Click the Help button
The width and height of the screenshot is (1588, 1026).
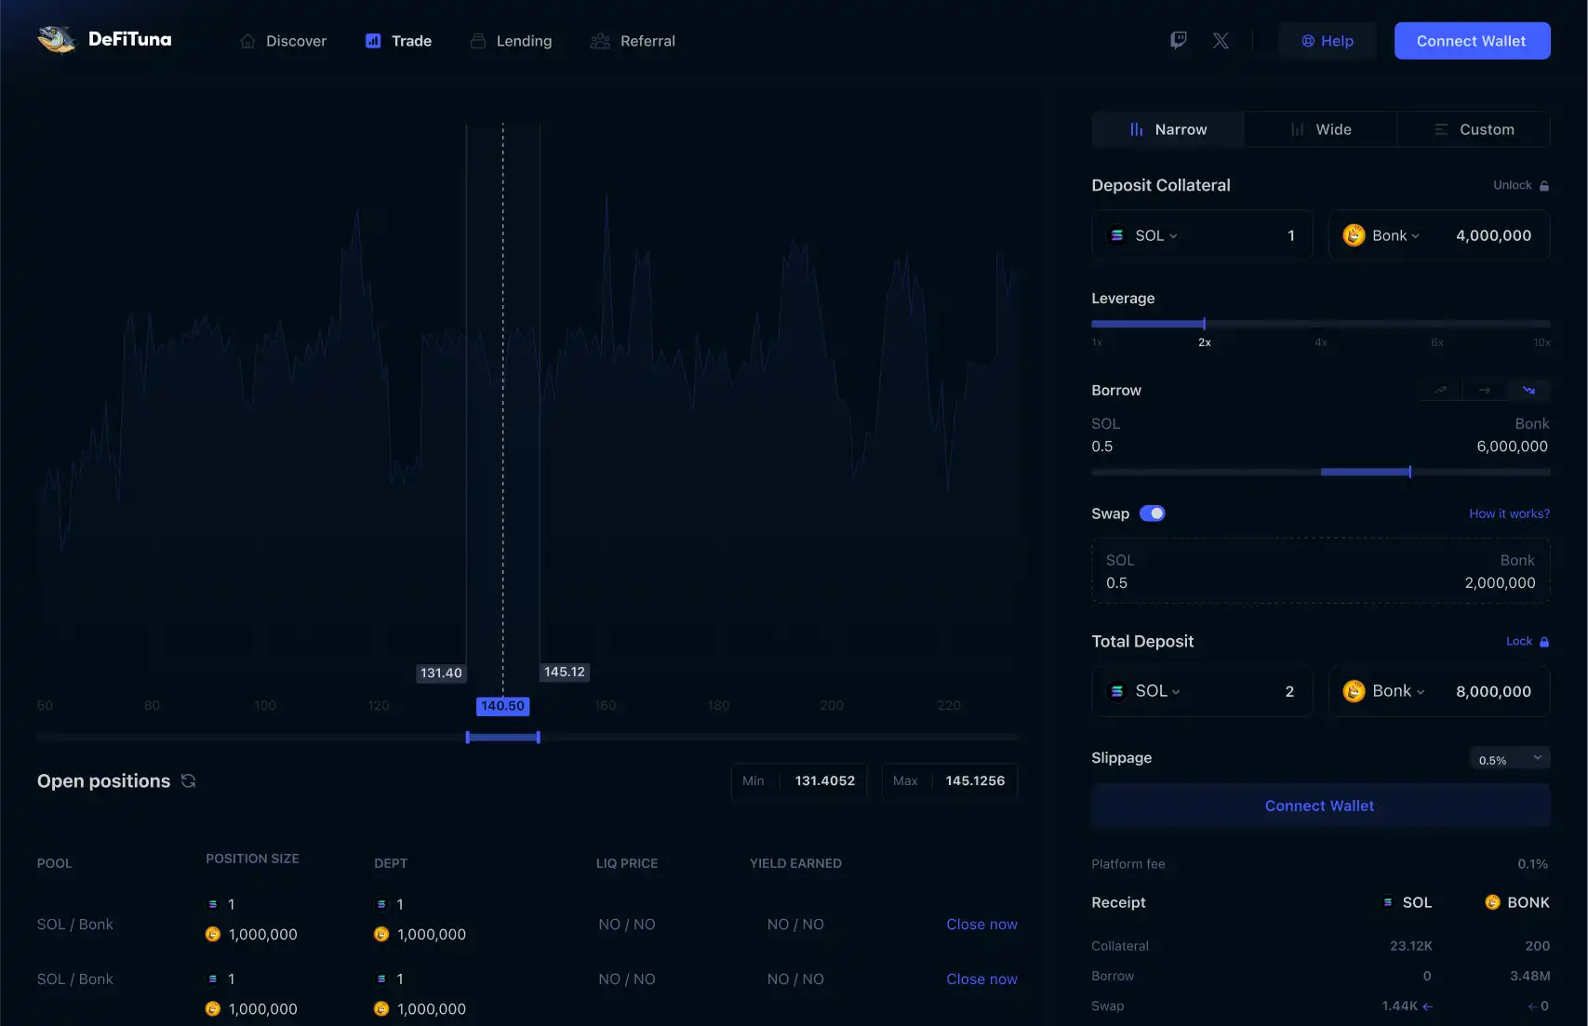(x=1327, y=41)
